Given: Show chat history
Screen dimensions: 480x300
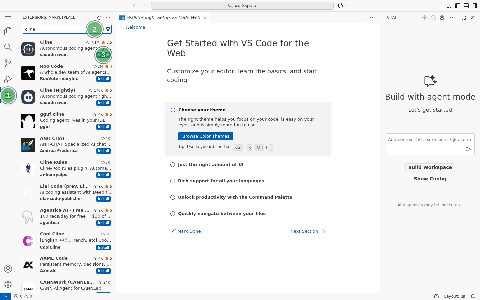Looking at the screenshot, I should coord(433,18).
